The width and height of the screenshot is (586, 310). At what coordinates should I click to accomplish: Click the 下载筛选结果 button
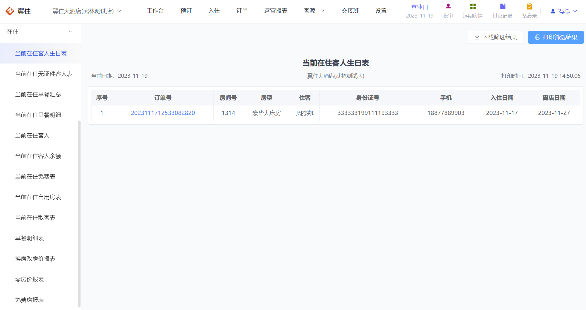495,37
